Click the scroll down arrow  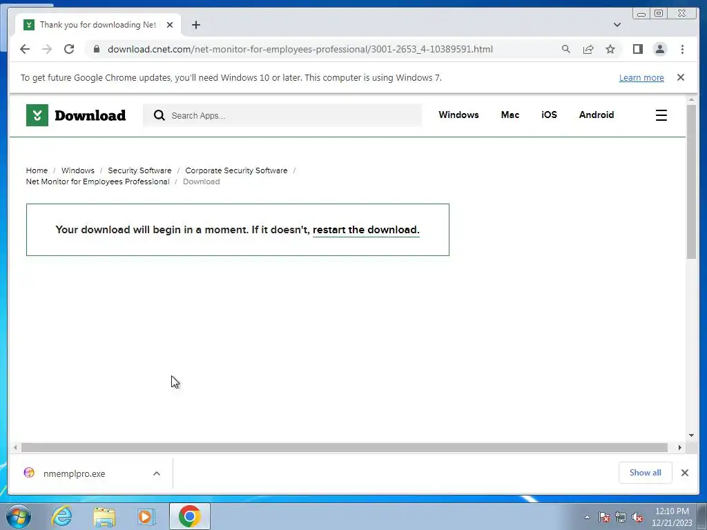click(691, 435)
